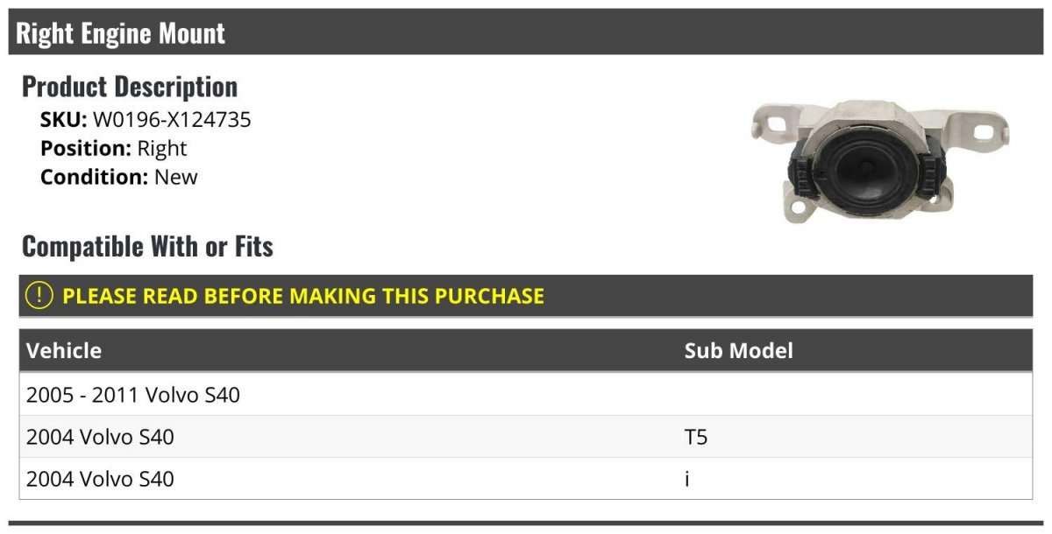This screenshot has height=534, width=1052.
Task: Click the T5 sub model cell
Action: pos(696,437)
